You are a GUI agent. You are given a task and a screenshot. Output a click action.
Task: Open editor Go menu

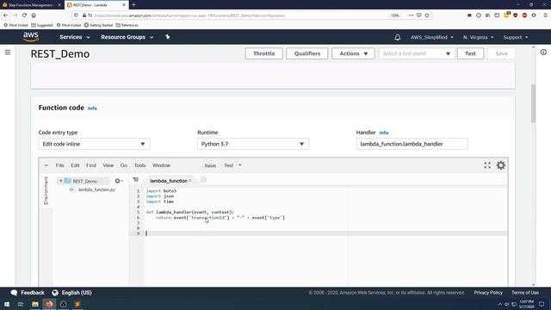click(x=124, y=165)
